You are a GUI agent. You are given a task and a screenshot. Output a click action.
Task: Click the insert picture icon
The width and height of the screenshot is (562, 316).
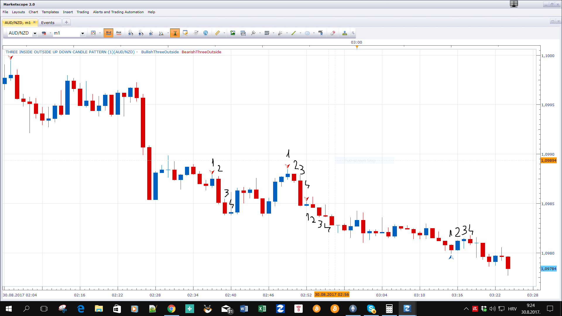point(233,33)
